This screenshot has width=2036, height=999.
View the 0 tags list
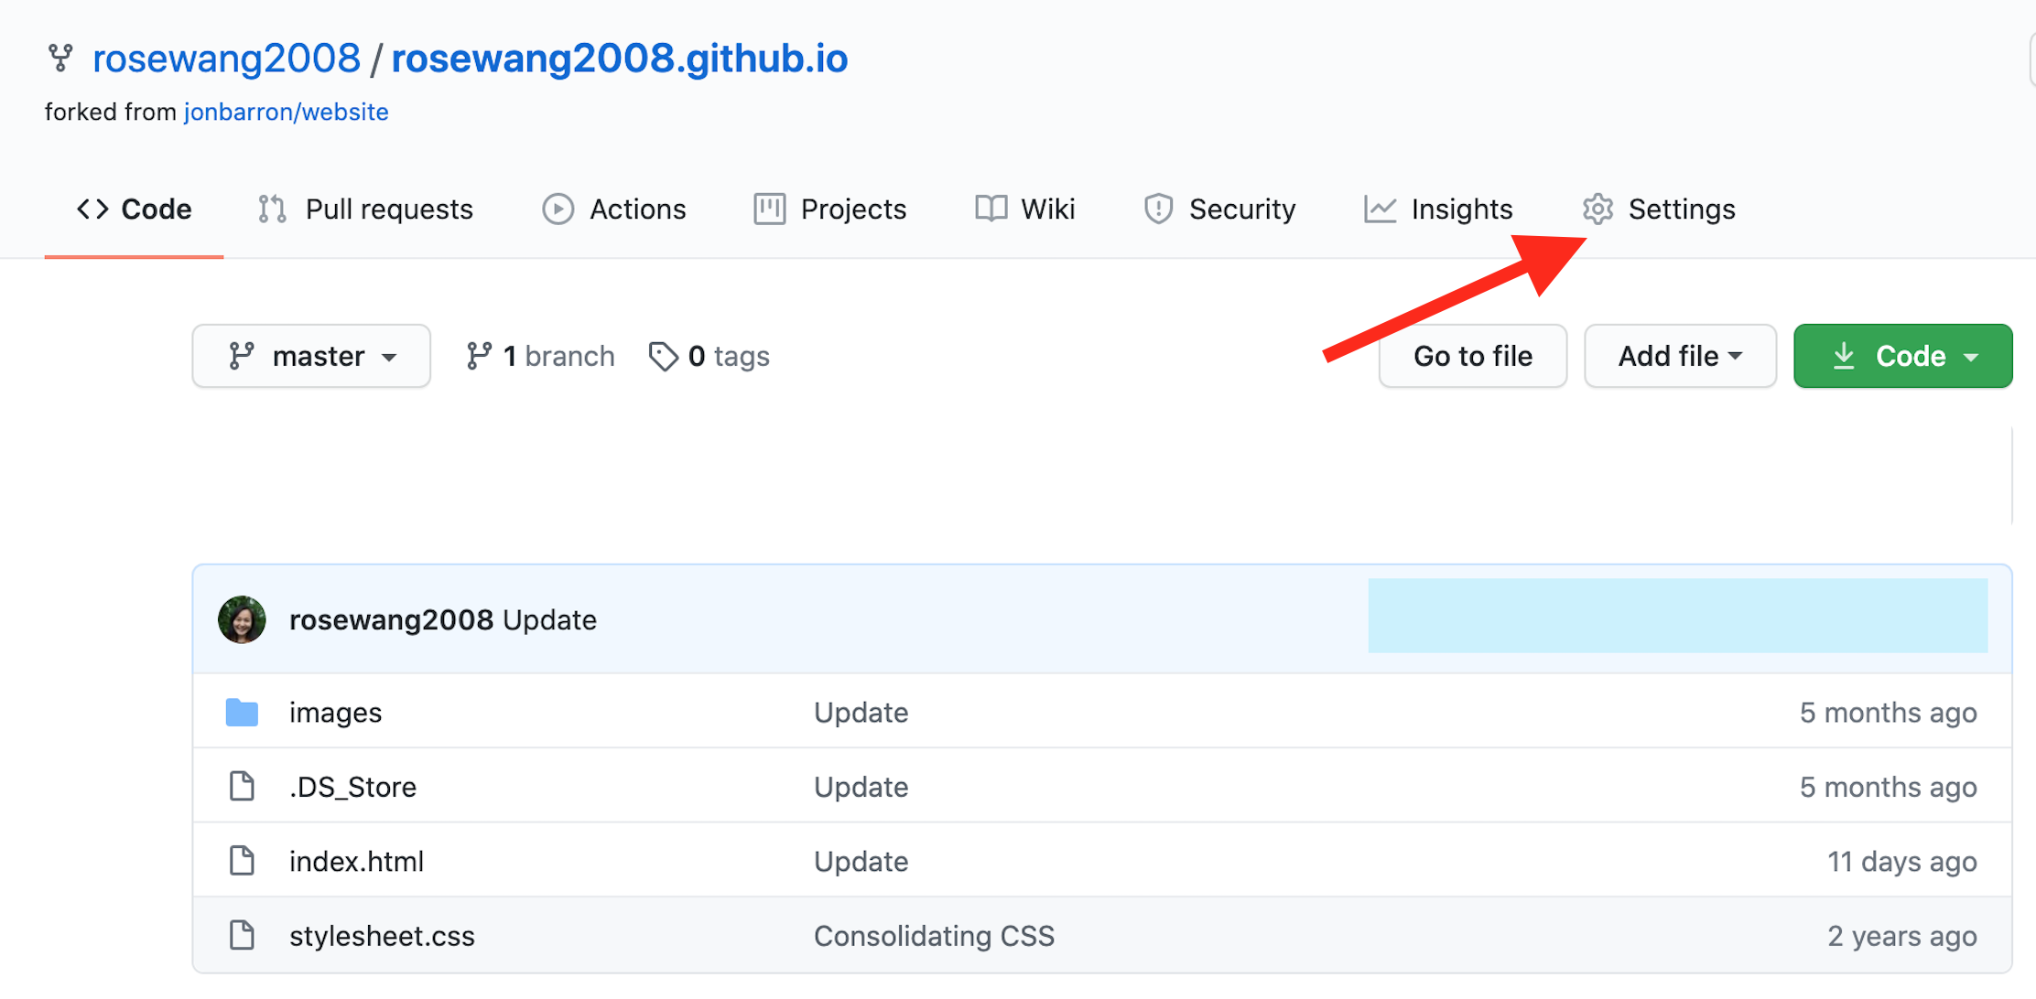709,356
